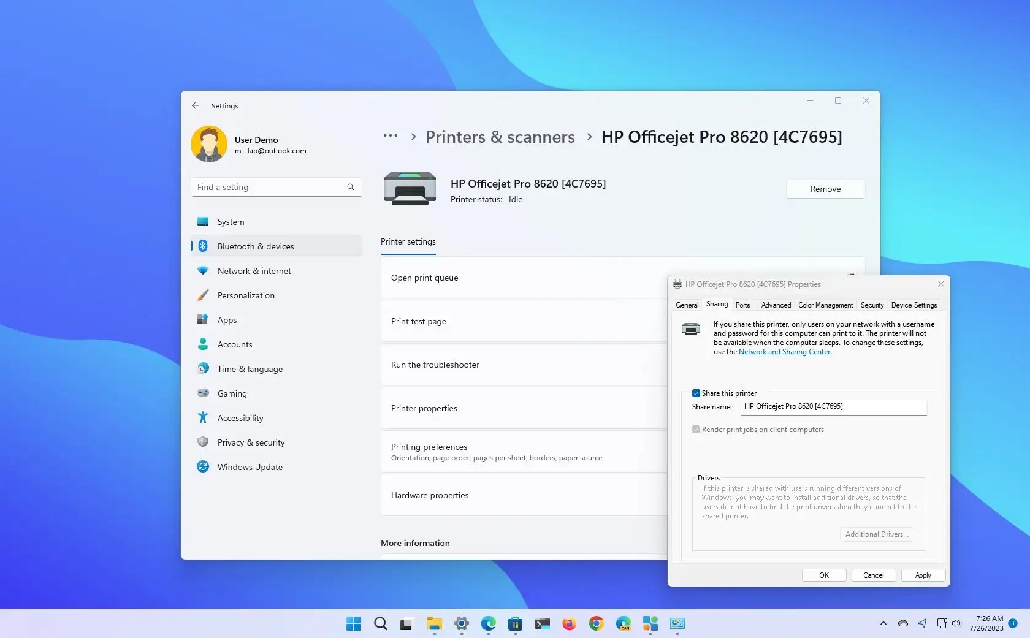Expand hidden icons in the system tray
1030x638 pixels.
(883, 624)
